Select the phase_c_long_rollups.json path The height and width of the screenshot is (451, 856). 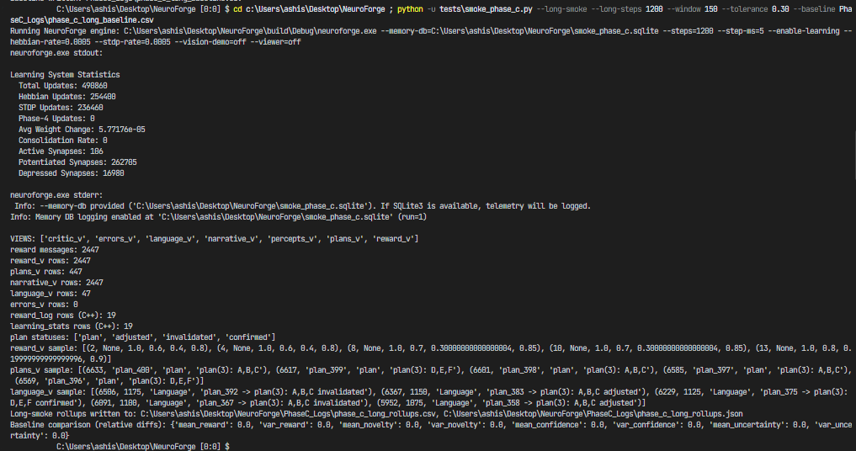[593, 414]
